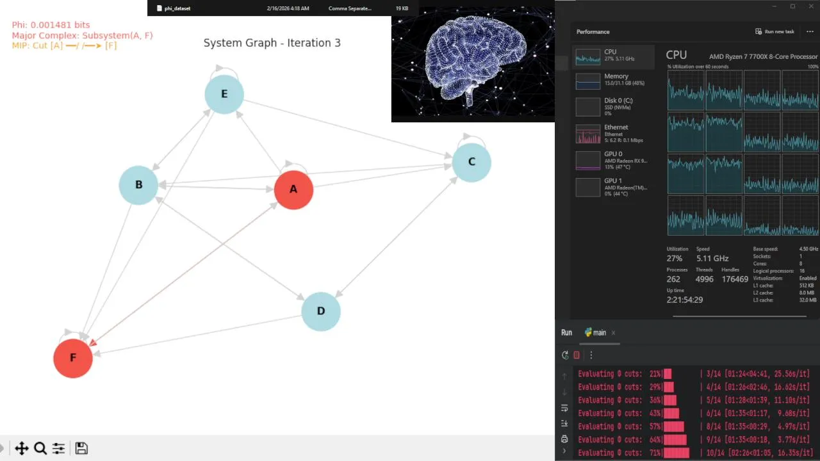Select the Pan axes tool in plot toolbar
The width and height of the screenshot is (820, 461).
point(22,448)
